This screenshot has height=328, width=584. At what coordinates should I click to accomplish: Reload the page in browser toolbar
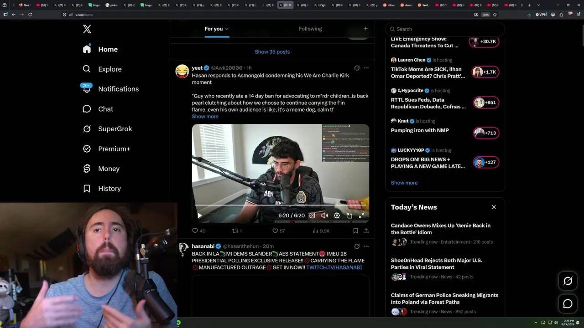tap(30, 15)
